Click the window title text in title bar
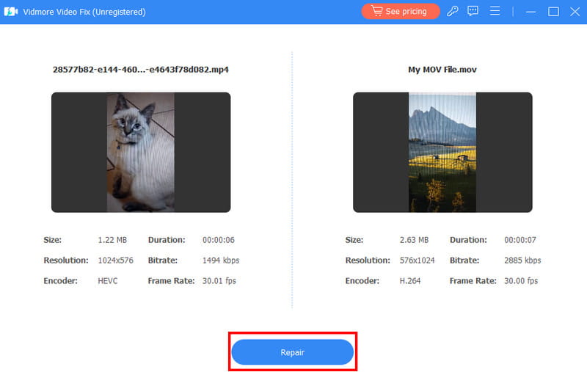The height and width of the screenshot is (372, 587). 84,12
